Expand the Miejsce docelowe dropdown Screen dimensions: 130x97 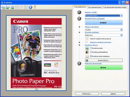coord(122,30)
